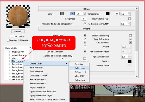This screenshot has height=102, width=145.
Task: Select Refraction layer in submenu
Action: 79,80
